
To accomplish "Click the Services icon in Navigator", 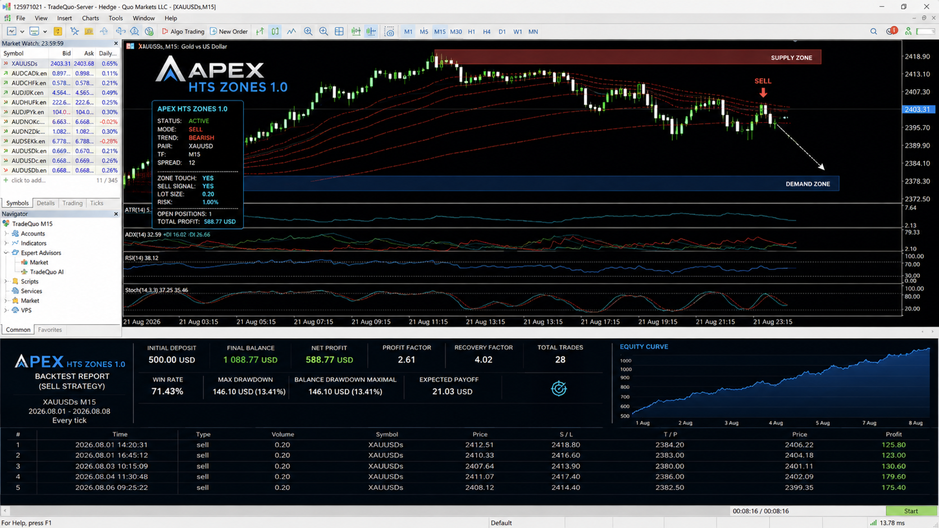I will 16,291.
